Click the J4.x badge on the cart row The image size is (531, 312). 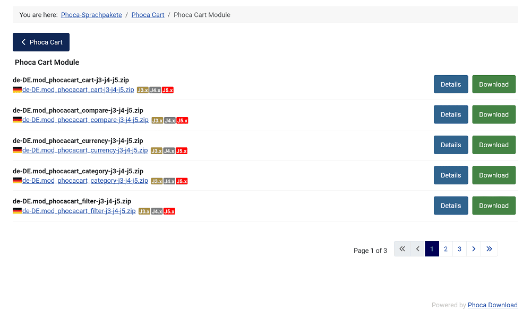pyautogui.click(x=155, y=90)
